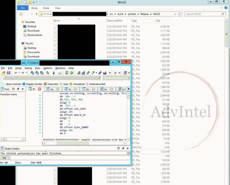This screenshot has width=230, height=185.
Task: Click the Explorer help question mark icon
Action: tap(226, 8)
